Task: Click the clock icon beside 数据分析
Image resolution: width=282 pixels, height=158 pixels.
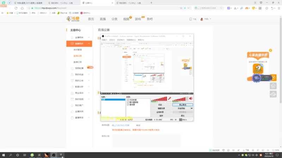Action: tap(72, 87)
